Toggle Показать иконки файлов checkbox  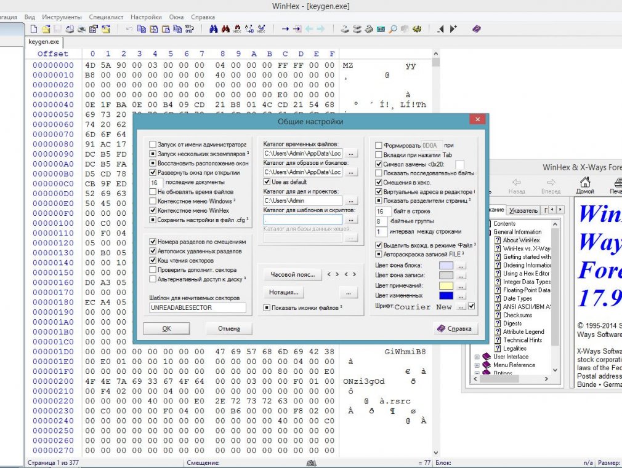[267, 307]
